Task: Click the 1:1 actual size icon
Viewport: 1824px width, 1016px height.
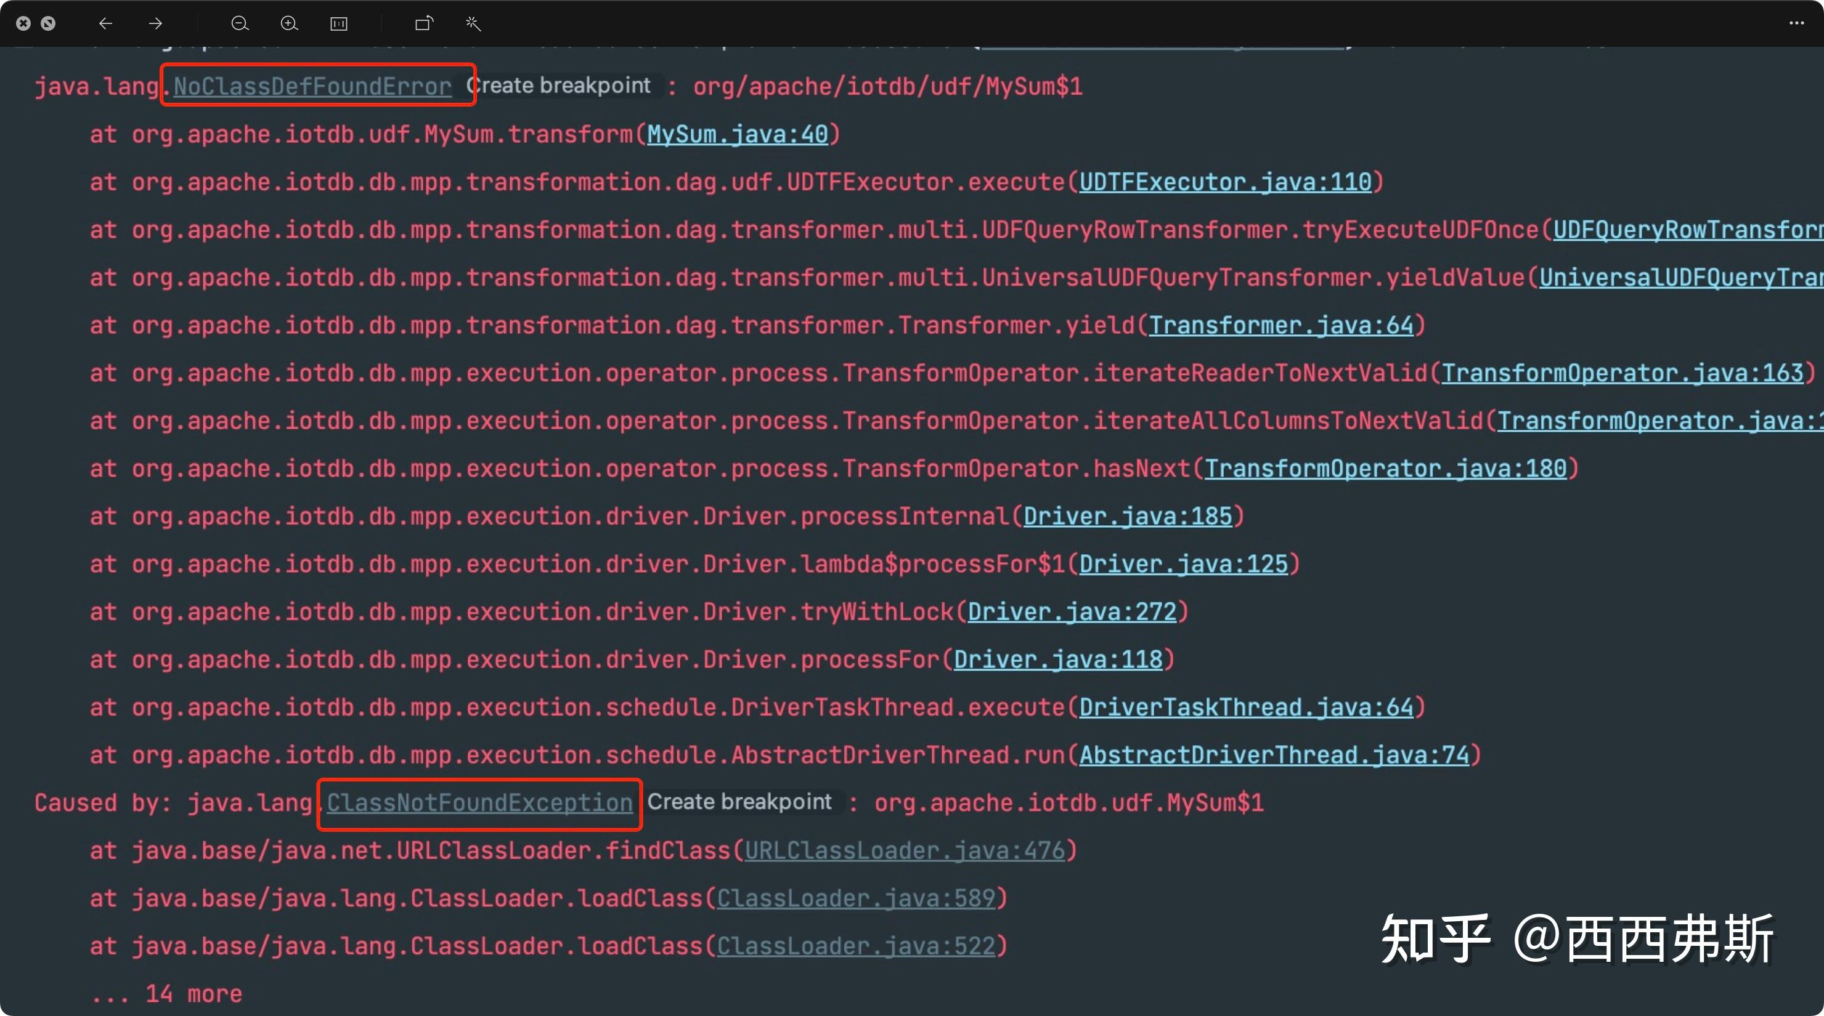Action: point(338,23)
